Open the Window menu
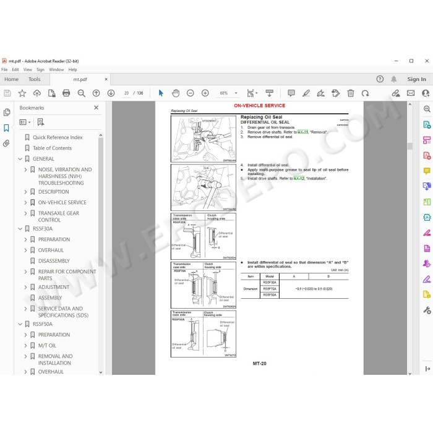This screenshot has height=433, width=433. coord(56,69)
